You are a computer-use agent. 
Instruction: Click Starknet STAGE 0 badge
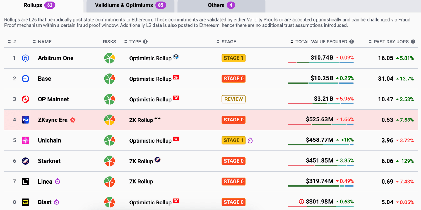233,161
